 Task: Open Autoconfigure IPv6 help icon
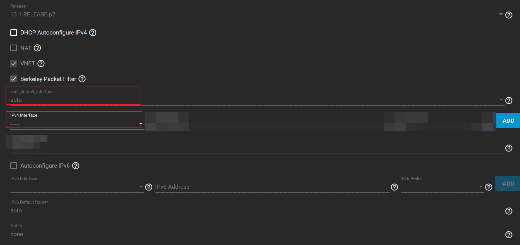point(76,166)
